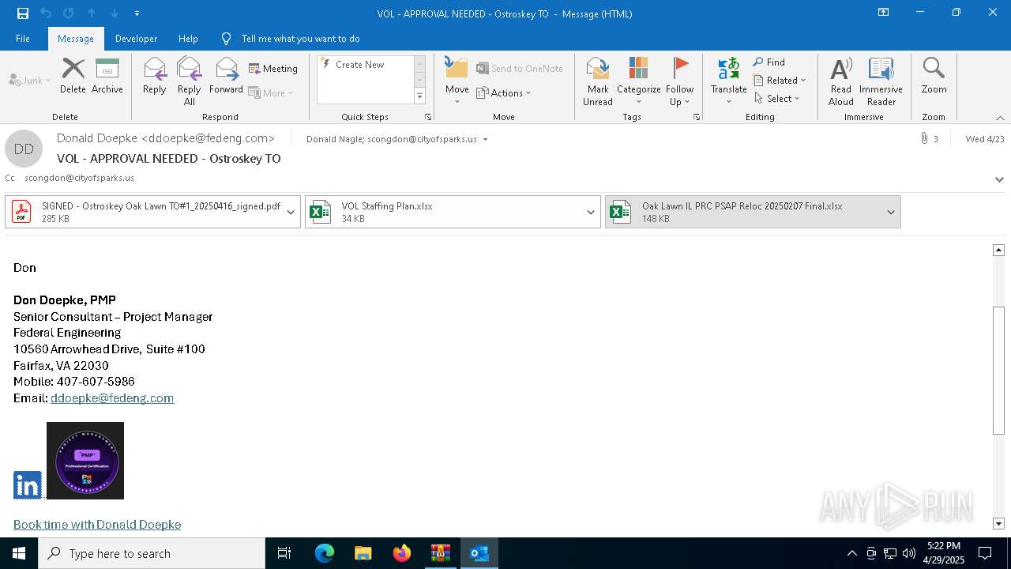Translate this message
This screenshot has width=1011, height=569.
click(x=729, y=81)
